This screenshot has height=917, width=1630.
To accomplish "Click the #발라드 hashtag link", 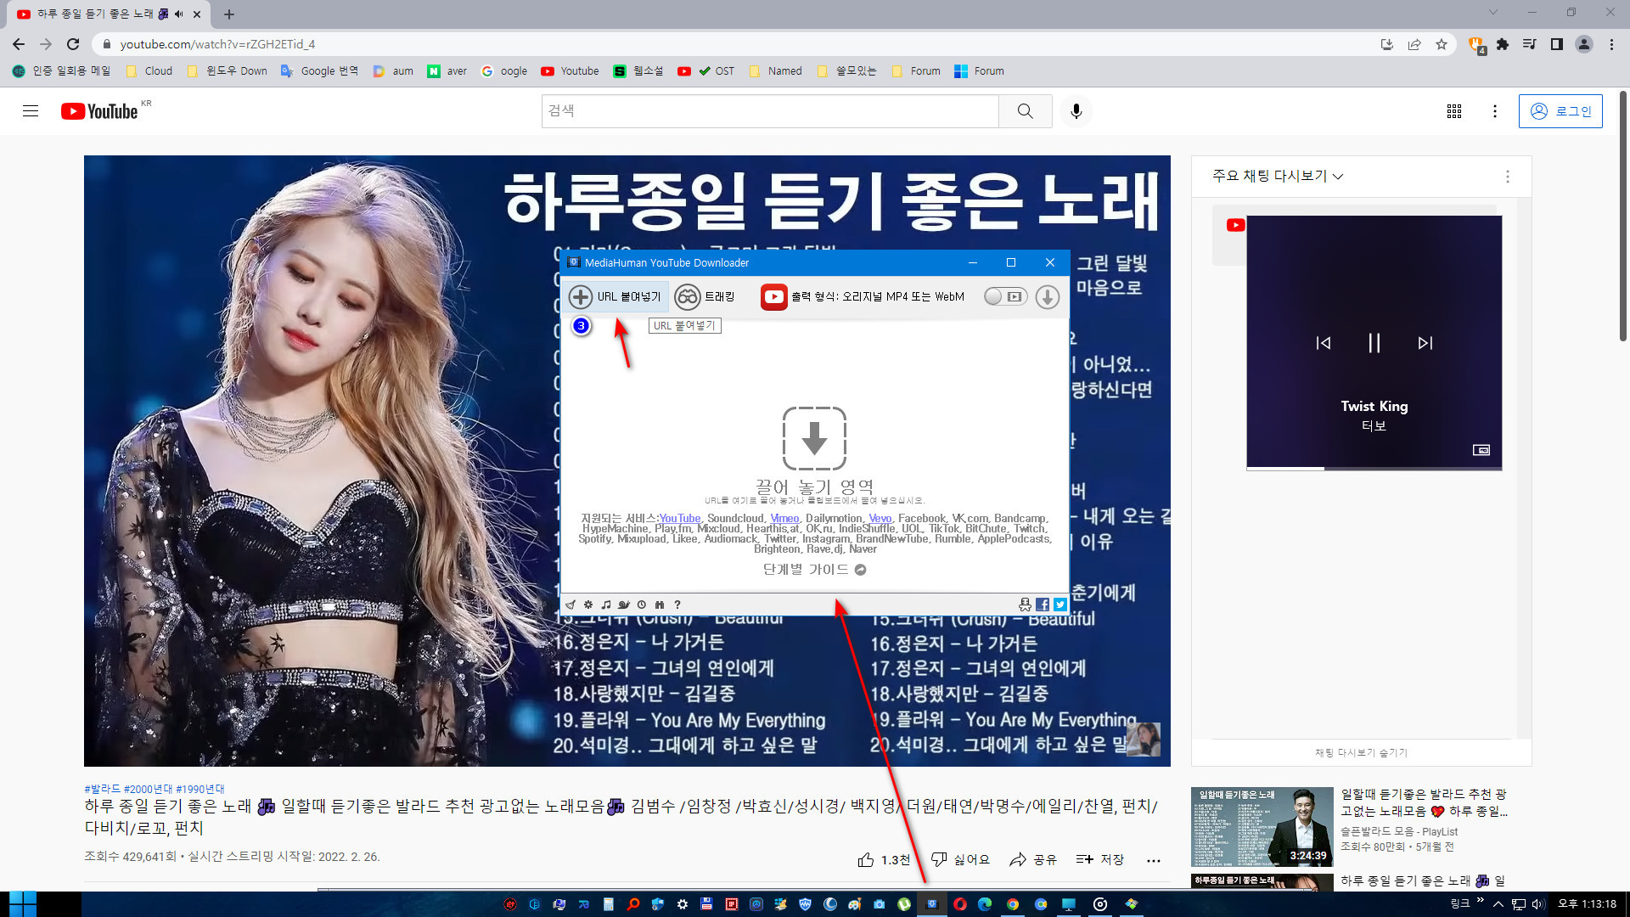I will click(x=103, y=789).
